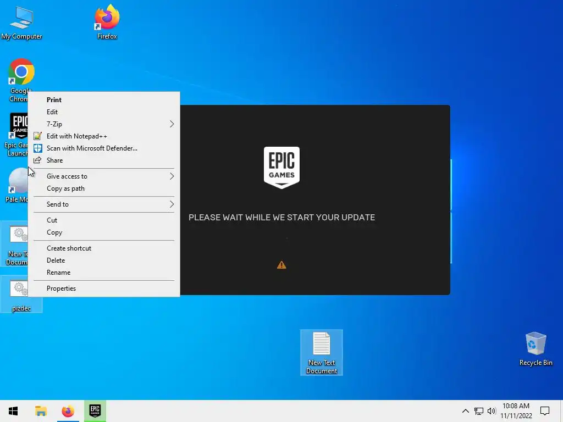Select the Firefox desktop shortcut
This screenshot has height=422, width=563.
click(x=107, y=22)
